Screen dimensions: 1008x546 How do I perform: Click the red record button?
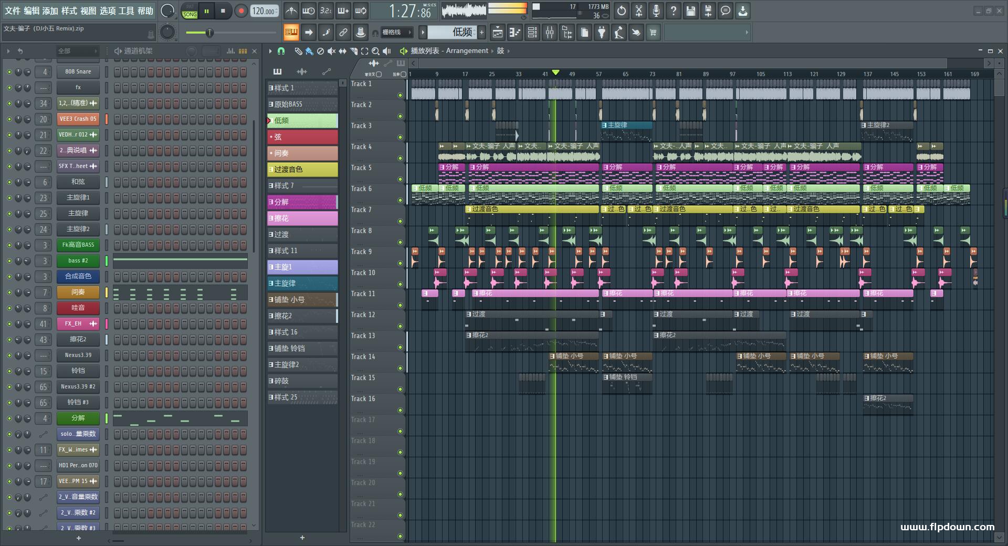click(x=241, y=10)
